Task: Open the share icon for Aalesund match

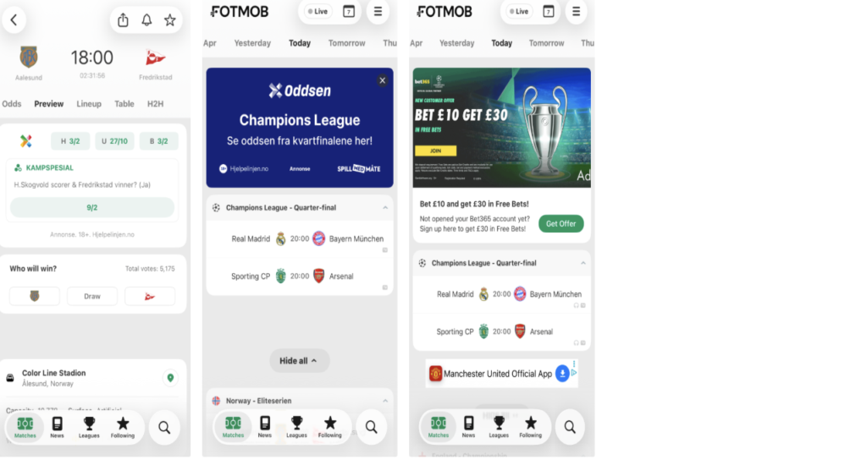Action: [x=123, y=20]
